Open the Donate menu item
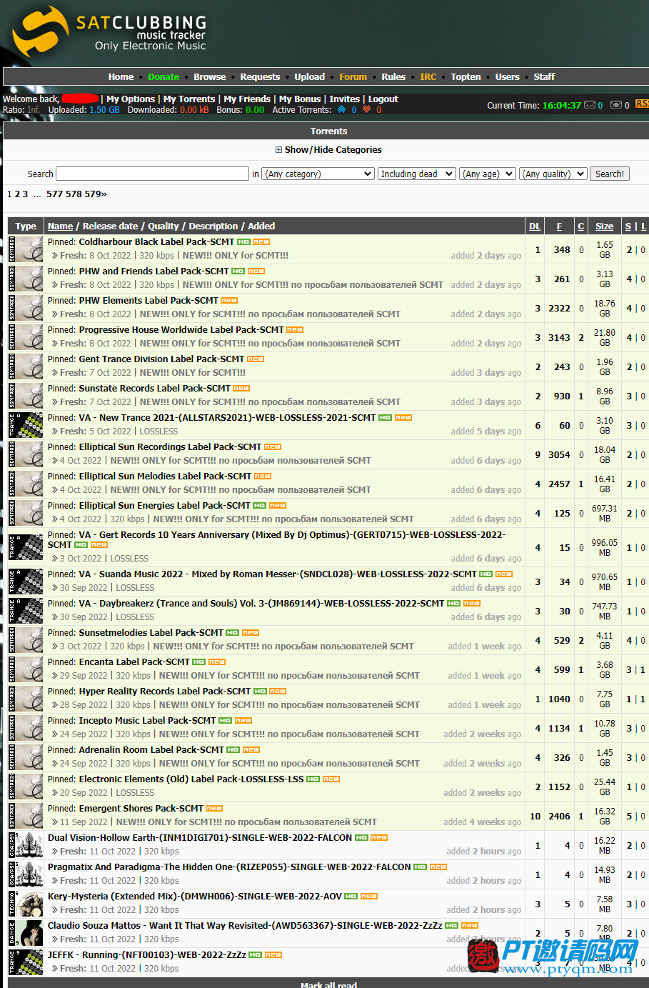The width and height of the screenshot is (649, 988). tap(163, 77)
